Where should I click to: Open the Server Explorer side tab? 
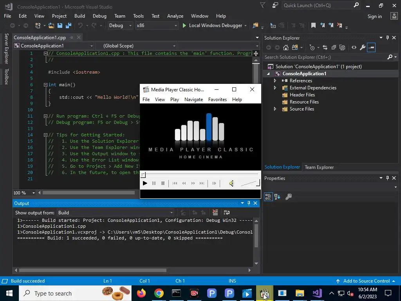click(6, 48)
